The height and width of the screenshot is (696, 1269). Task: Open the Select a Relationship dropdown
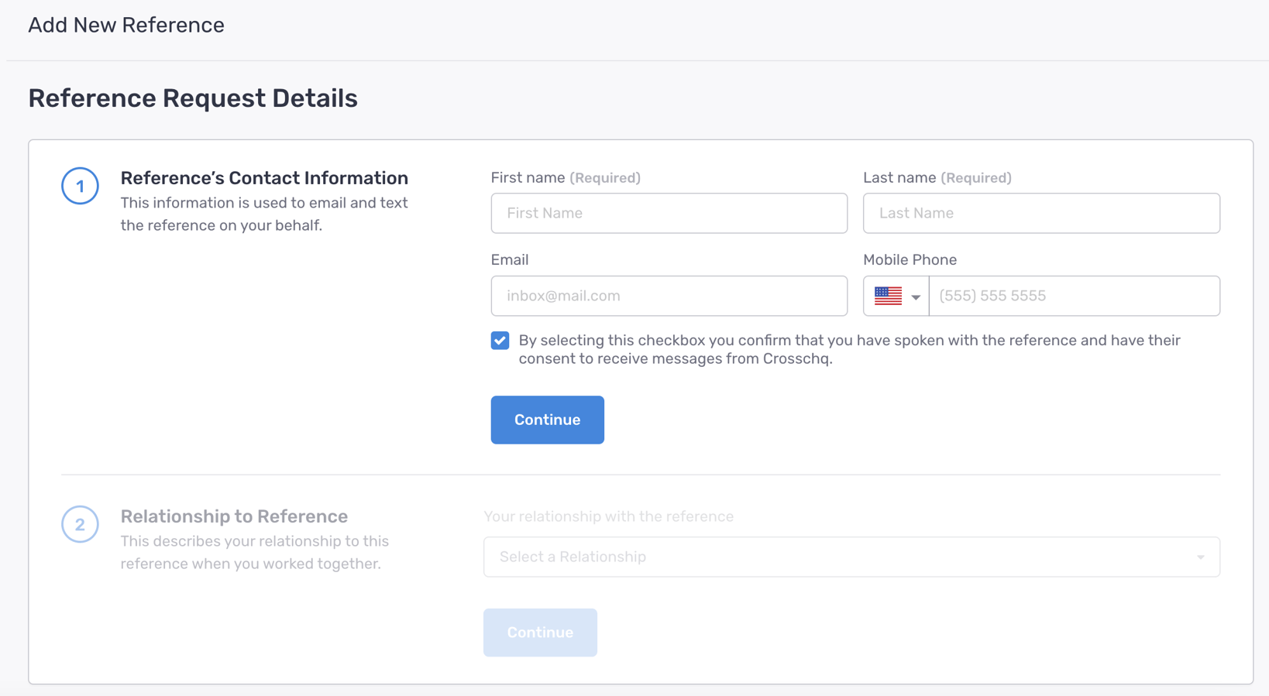(851, 557)
